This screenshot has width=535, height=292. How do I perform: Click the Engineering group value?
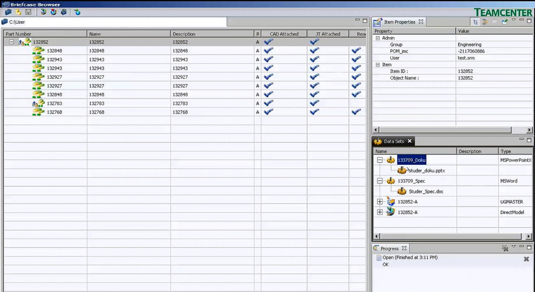[x=470, y=45]
